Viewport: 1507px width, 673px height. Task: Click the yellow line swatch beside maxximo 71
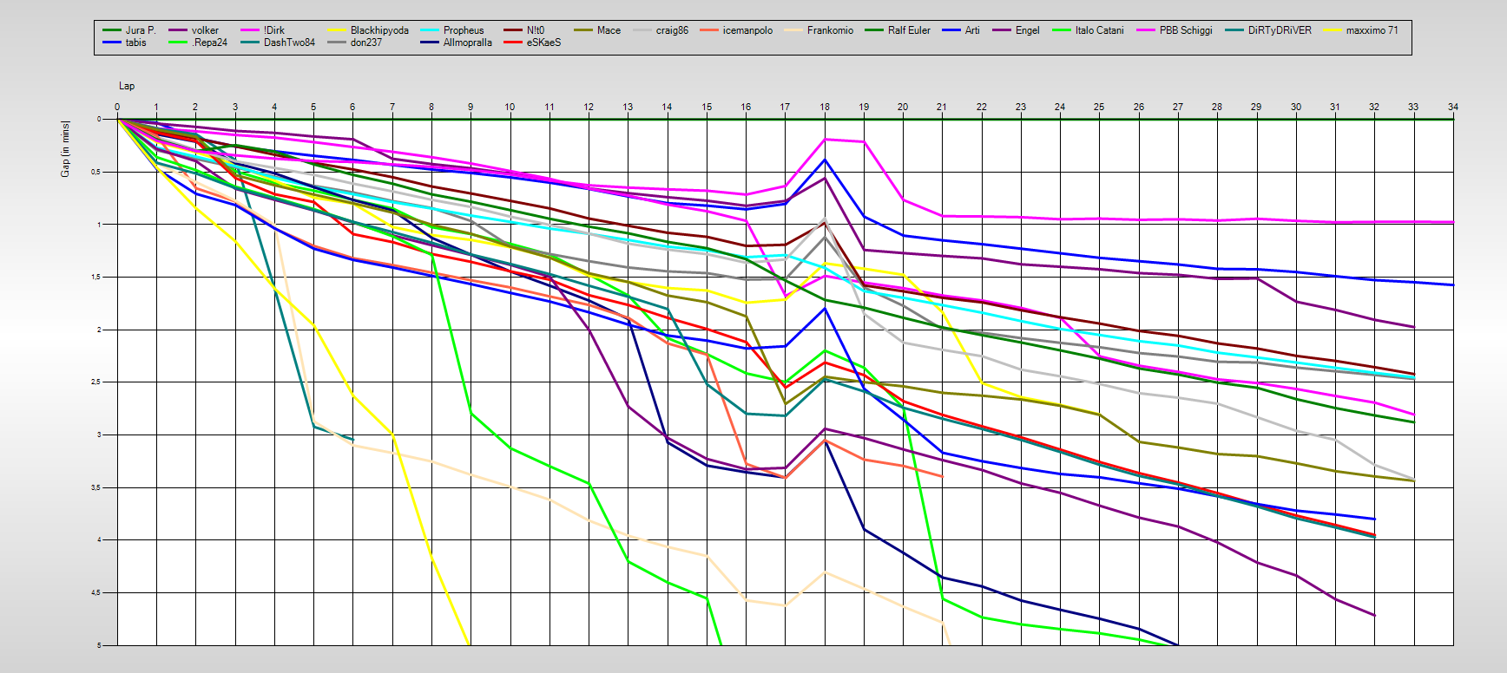coord(1333,30)
